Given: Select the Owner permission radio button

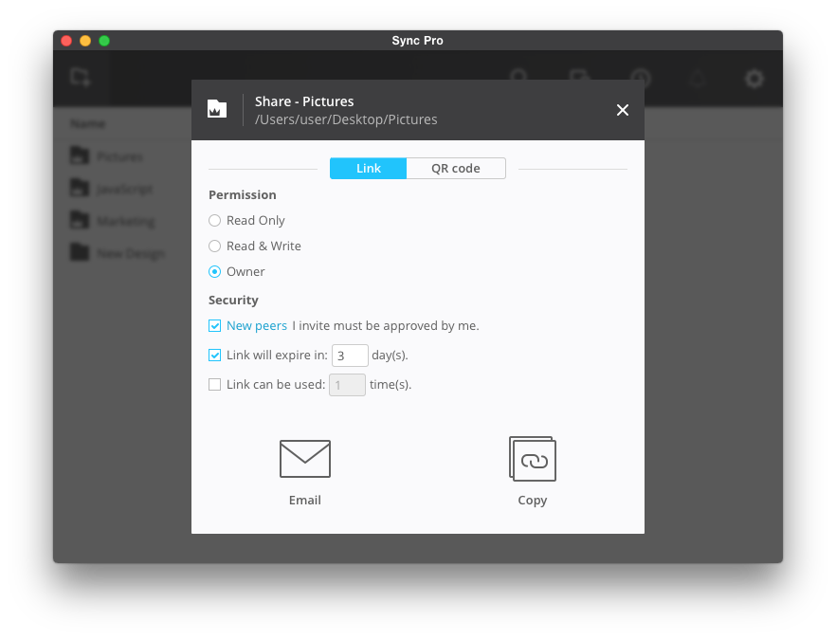Looking at the screenshot, I should point(214,271).
